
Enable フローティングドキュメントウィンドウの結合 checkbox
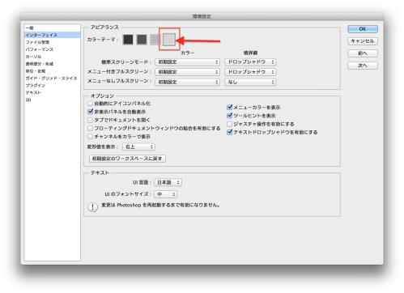91,128
